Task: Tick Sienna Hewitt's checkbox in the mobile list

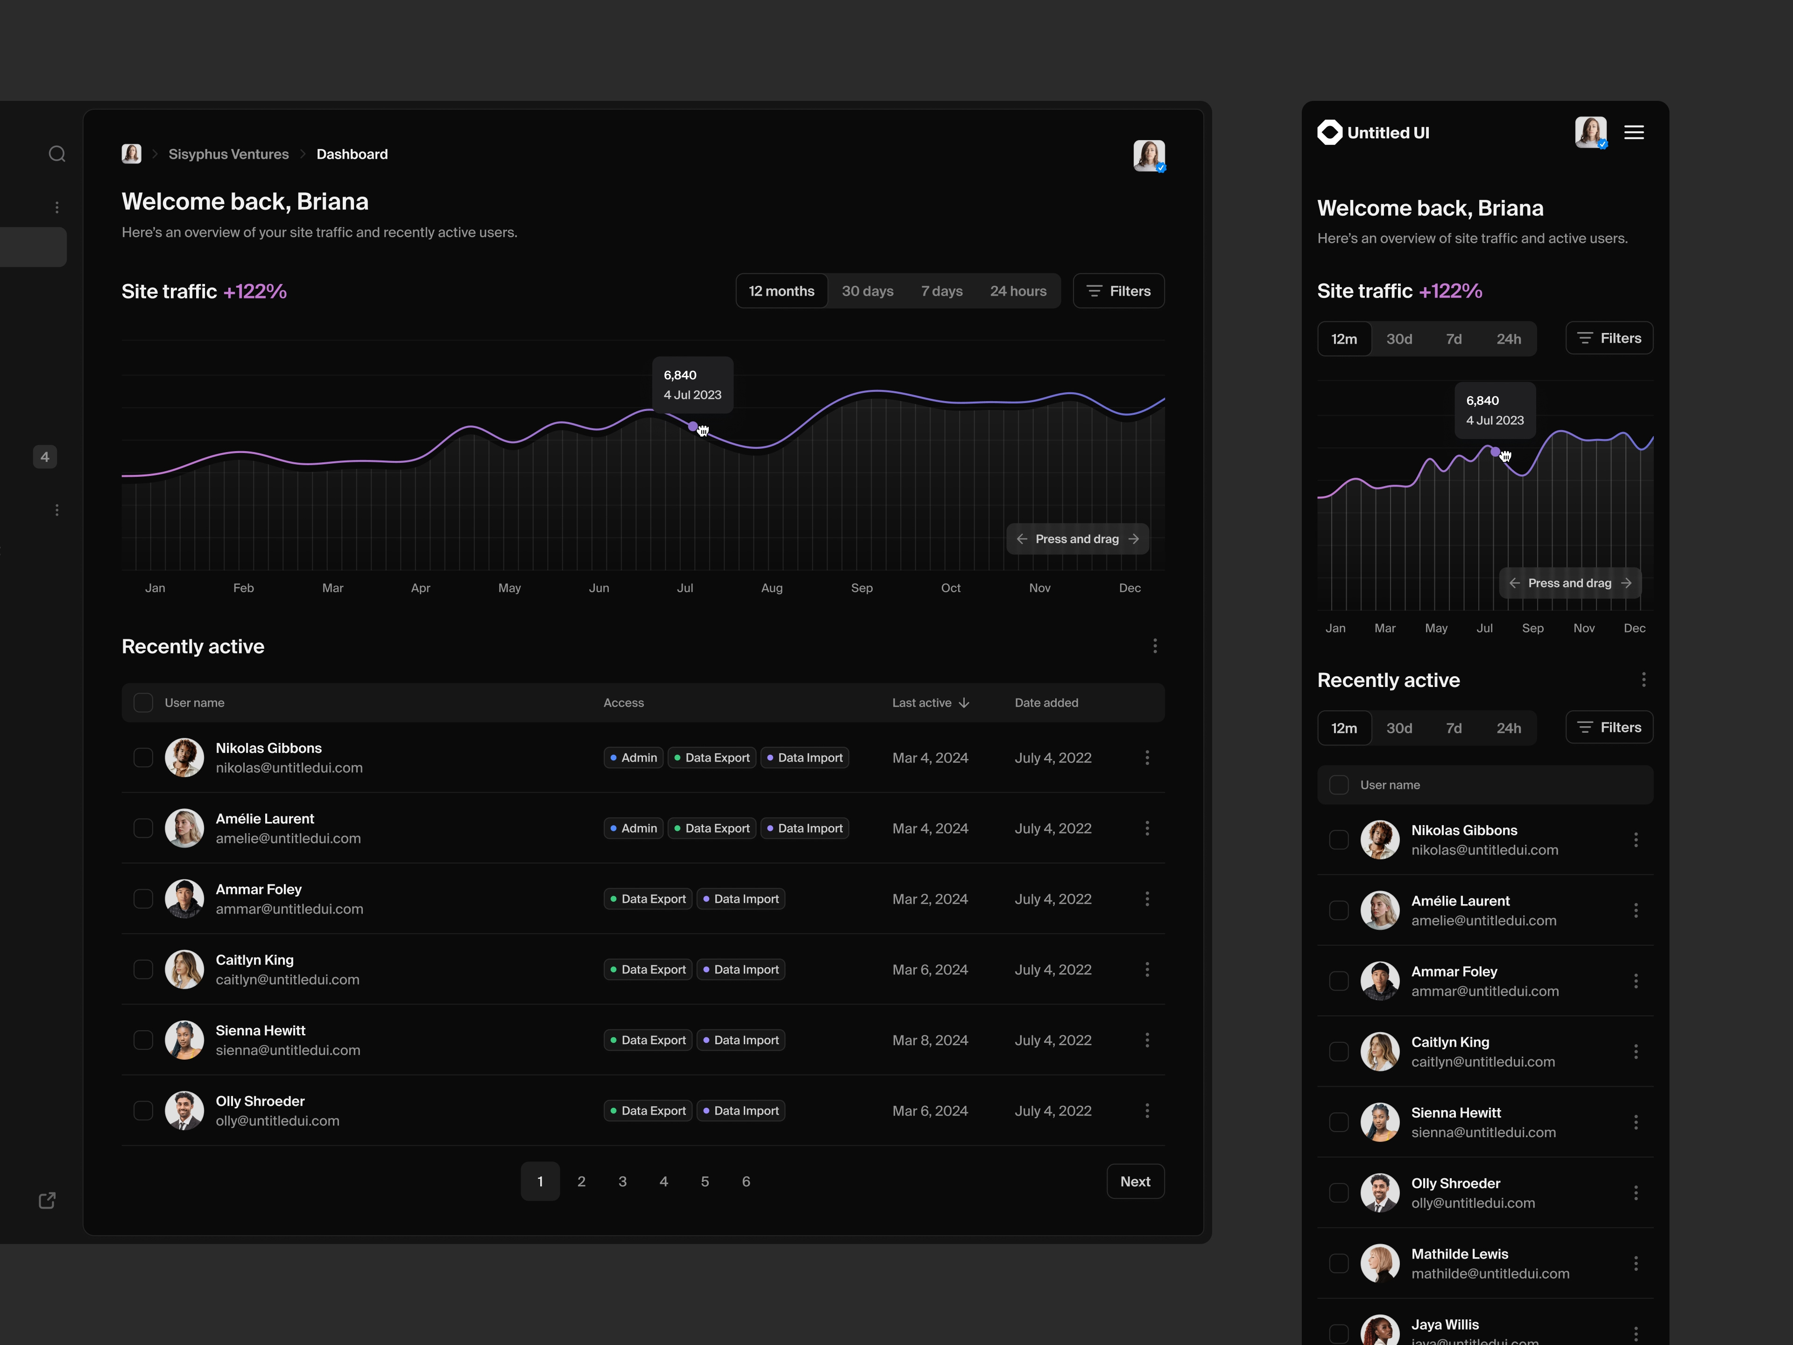Action: pos(1338,1122)
